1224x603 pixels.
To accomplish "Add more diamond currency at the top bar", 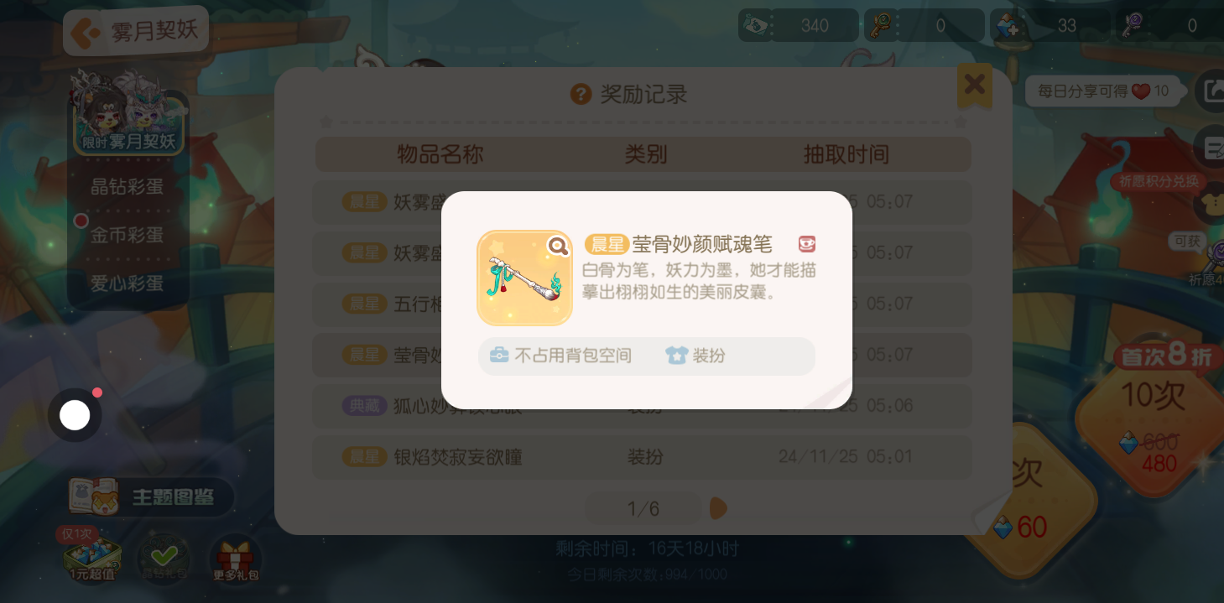I will click(x=1008, y=26).
